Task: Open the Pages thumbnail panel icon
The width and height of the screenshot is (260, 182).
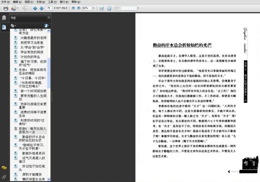Action: tap(4, 18)
